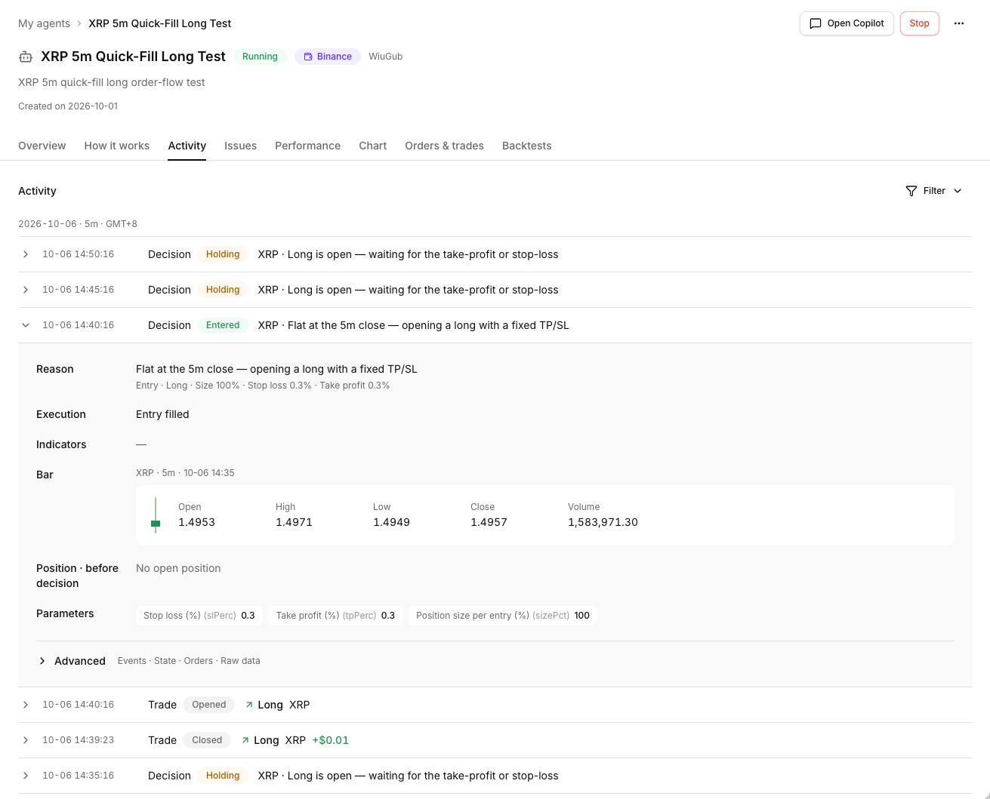The height and width of the screenshot is (799, 990).
Task: Click the Entered status tag
Action: click(x=223, y=325)
